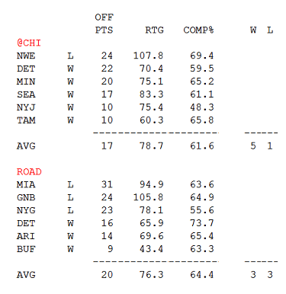The height and width of the screenshot is (294, 286).
Task: Click the NYJ completion value 48.3
Action: (202, 107)
